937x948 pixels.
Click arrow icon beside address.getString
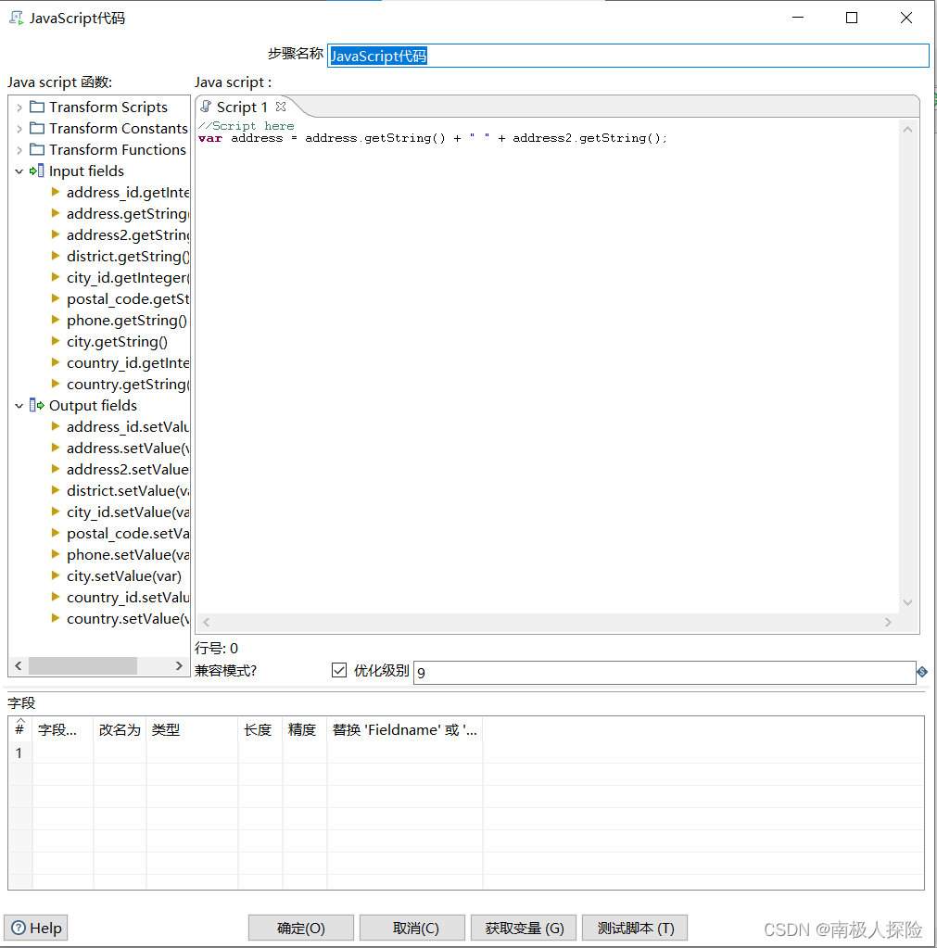(x=56, y=213)
